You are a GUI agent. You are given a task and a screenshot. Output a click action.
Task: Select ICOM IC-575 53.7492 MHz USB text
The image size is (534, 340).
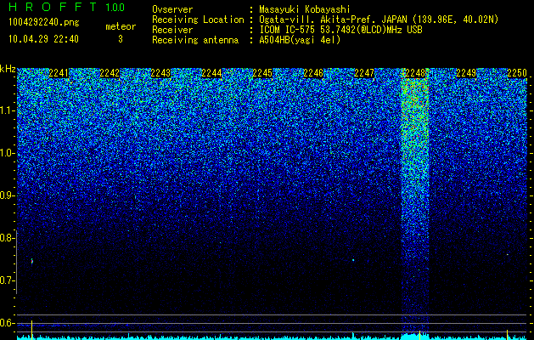coord(340,30)
